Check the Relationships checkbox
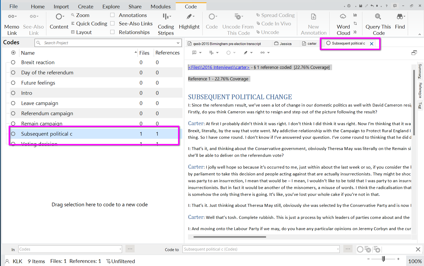Screen dimensions: 424x266 [x=112, y=32]
